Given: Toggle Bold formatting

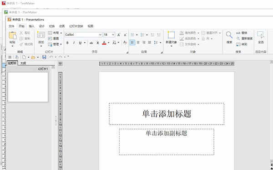Looking at the screenshot, I should pos(67,43).
